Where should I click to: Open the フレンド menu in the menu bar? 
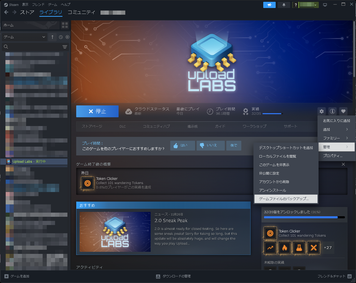38,4
